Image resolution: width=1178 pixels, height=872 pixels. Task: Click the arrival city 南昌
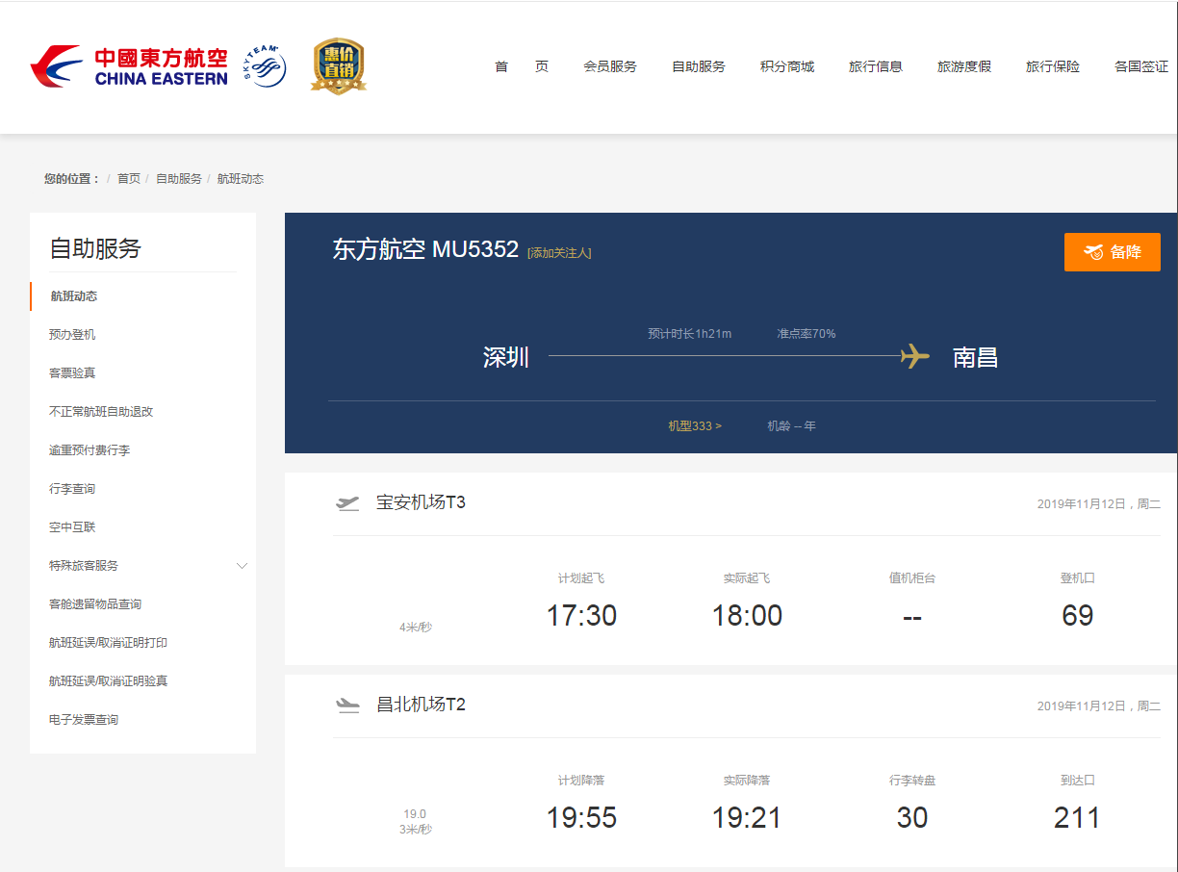point(975,357)
